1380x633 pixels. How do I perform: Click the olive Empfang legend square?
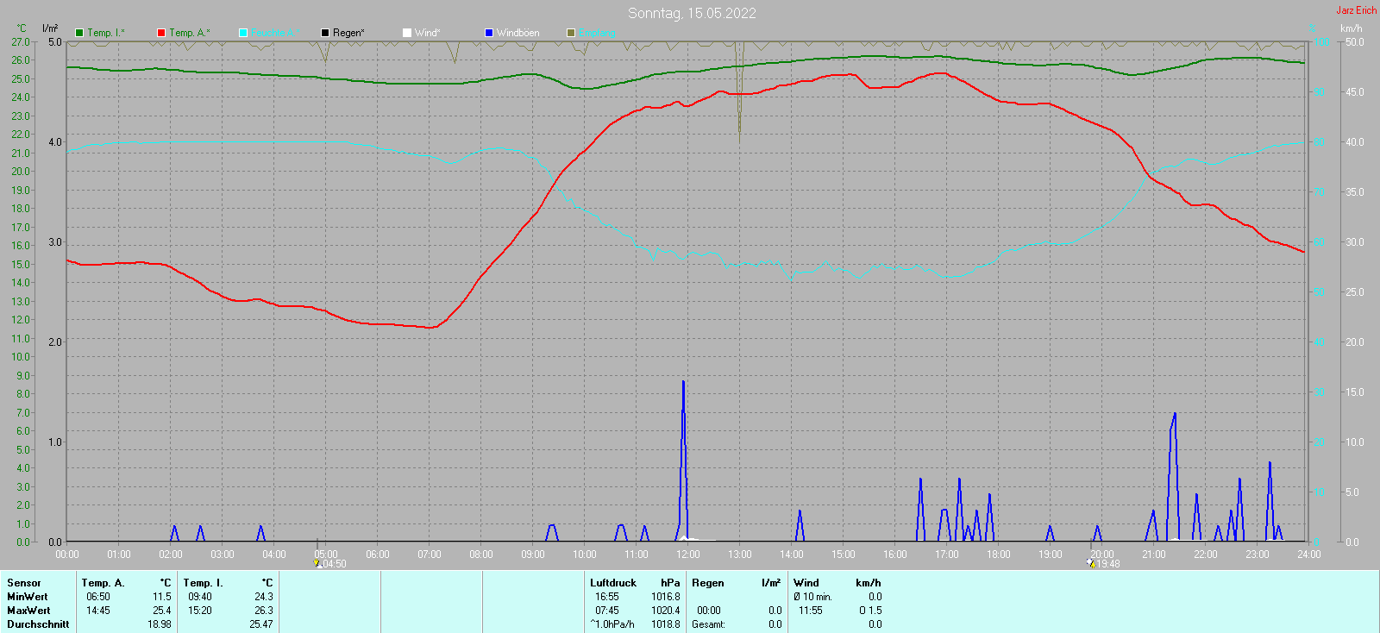(571, 33)
